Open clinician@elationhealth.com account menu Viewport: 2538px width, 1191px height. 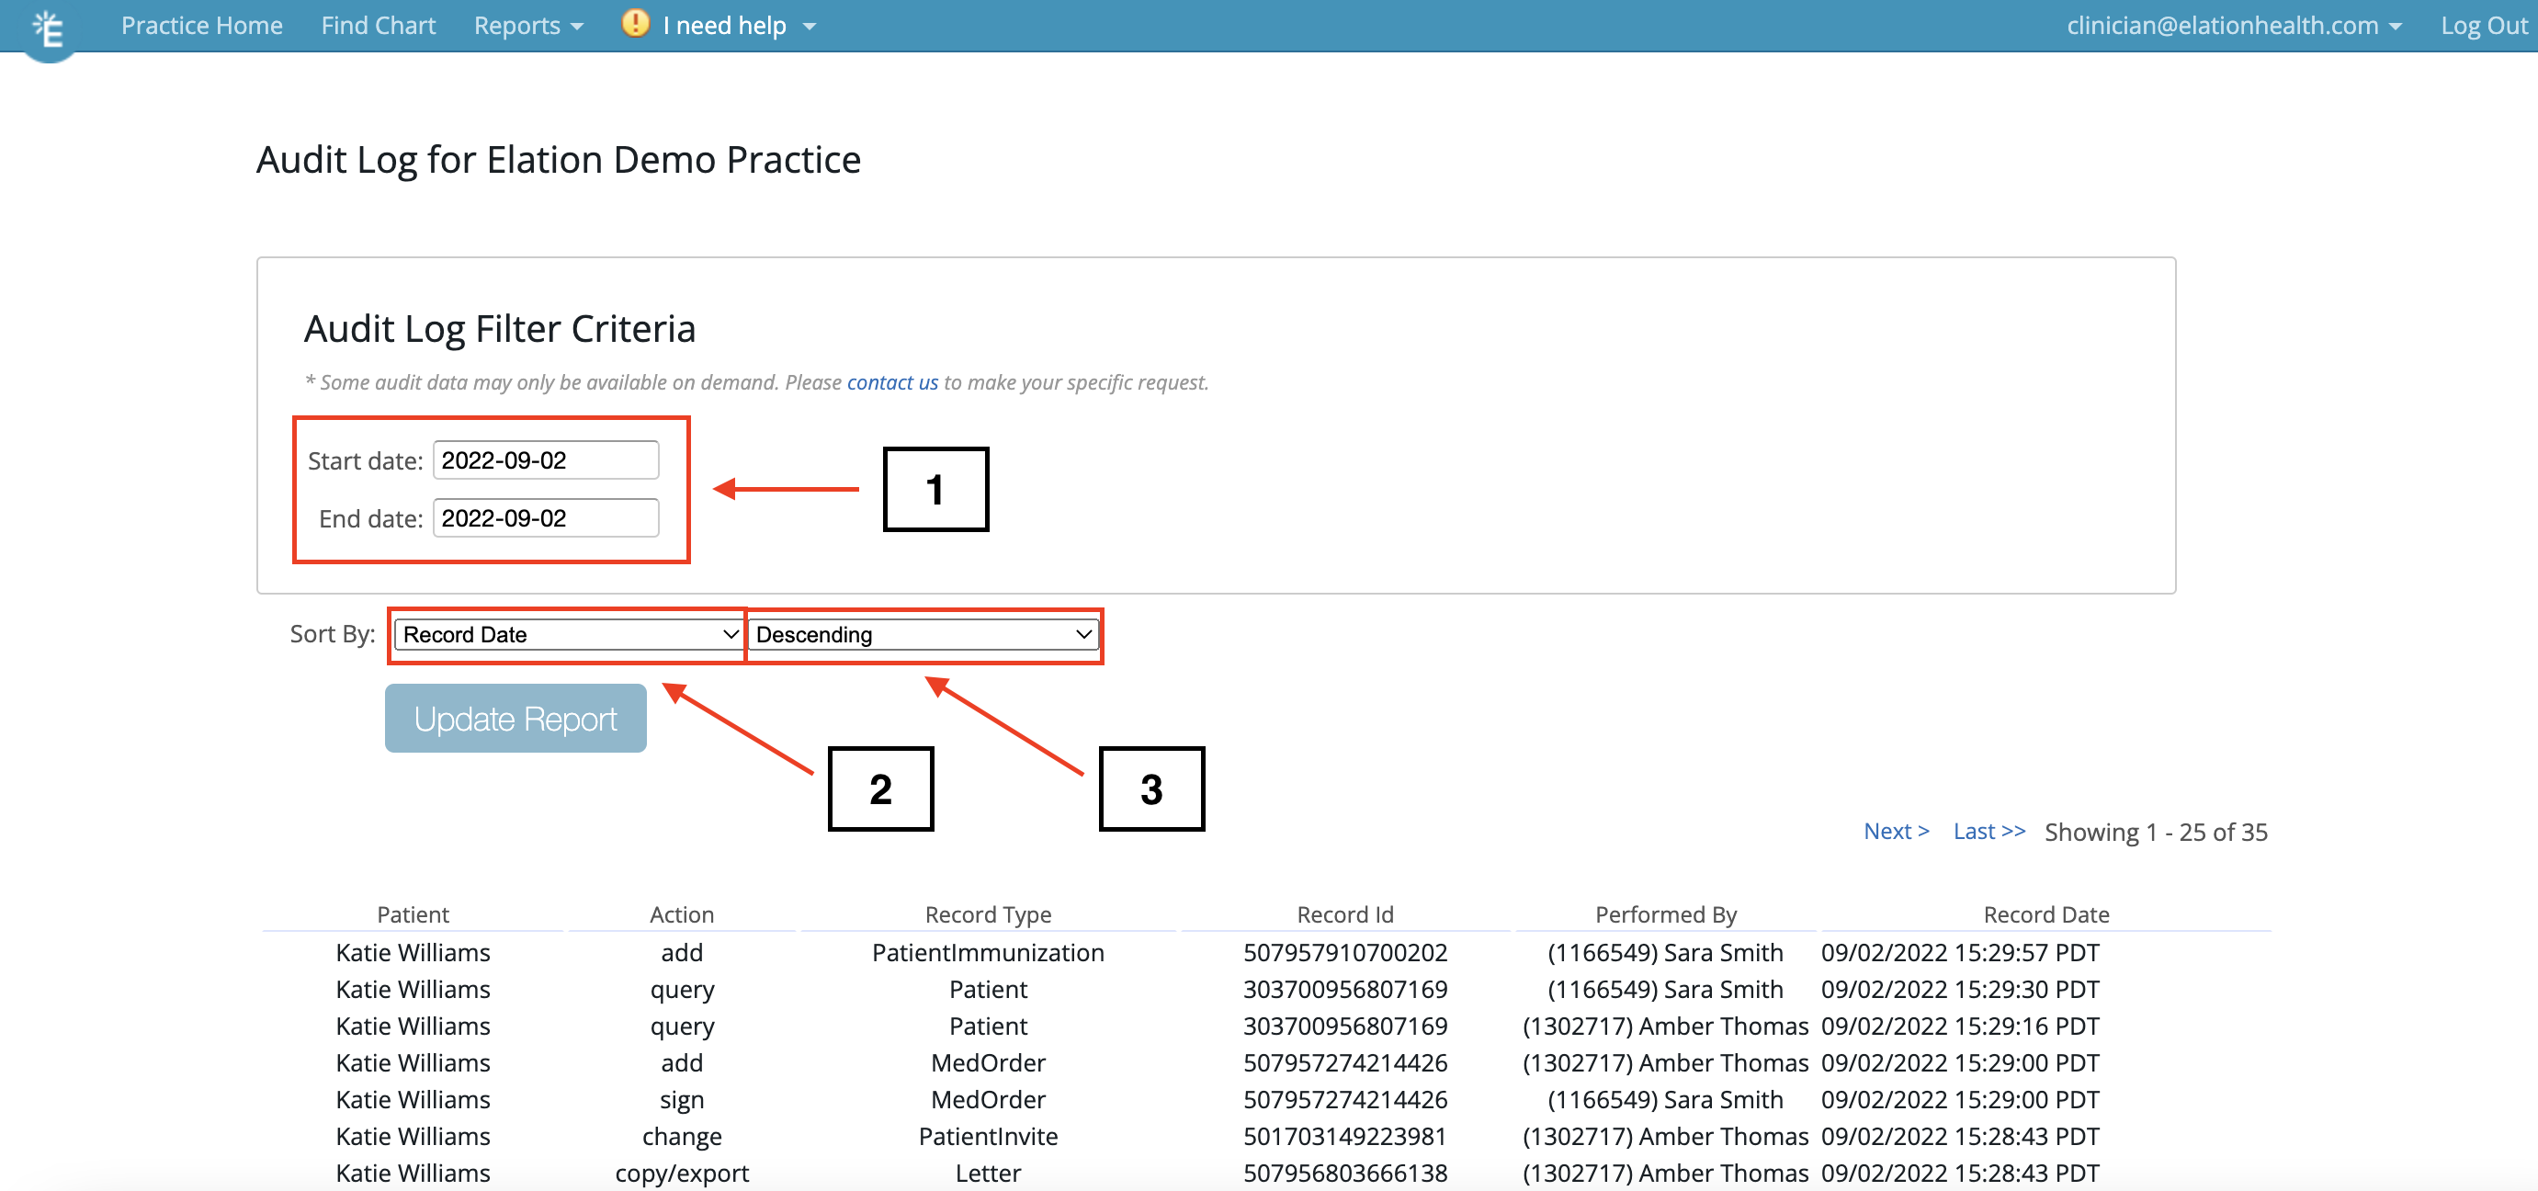[2234, 26]
